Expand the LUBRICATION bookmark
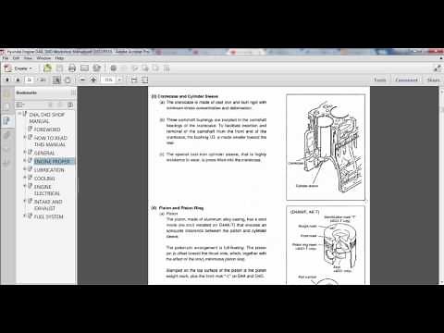The image size is (444, 333). (x=25, y=169)
